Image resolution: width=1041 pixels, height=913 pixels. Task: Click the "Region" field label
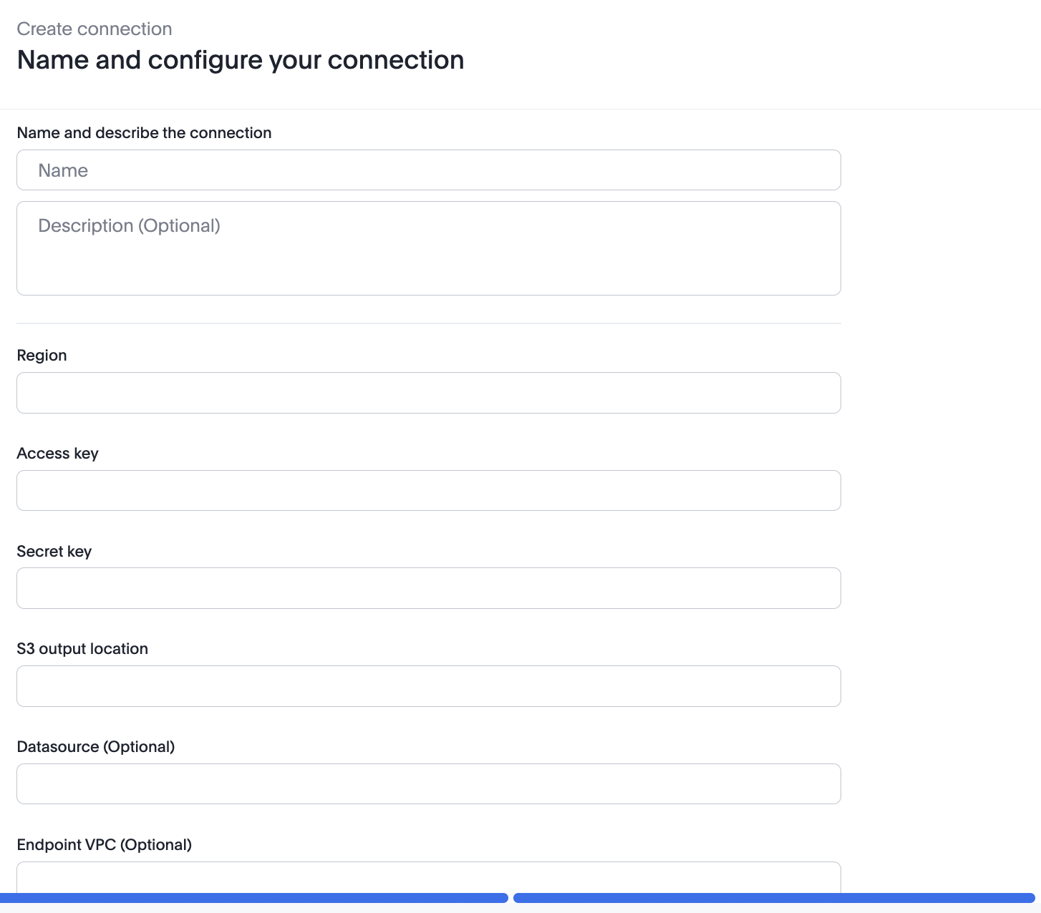pyautogui.click(x=42, y=356)
